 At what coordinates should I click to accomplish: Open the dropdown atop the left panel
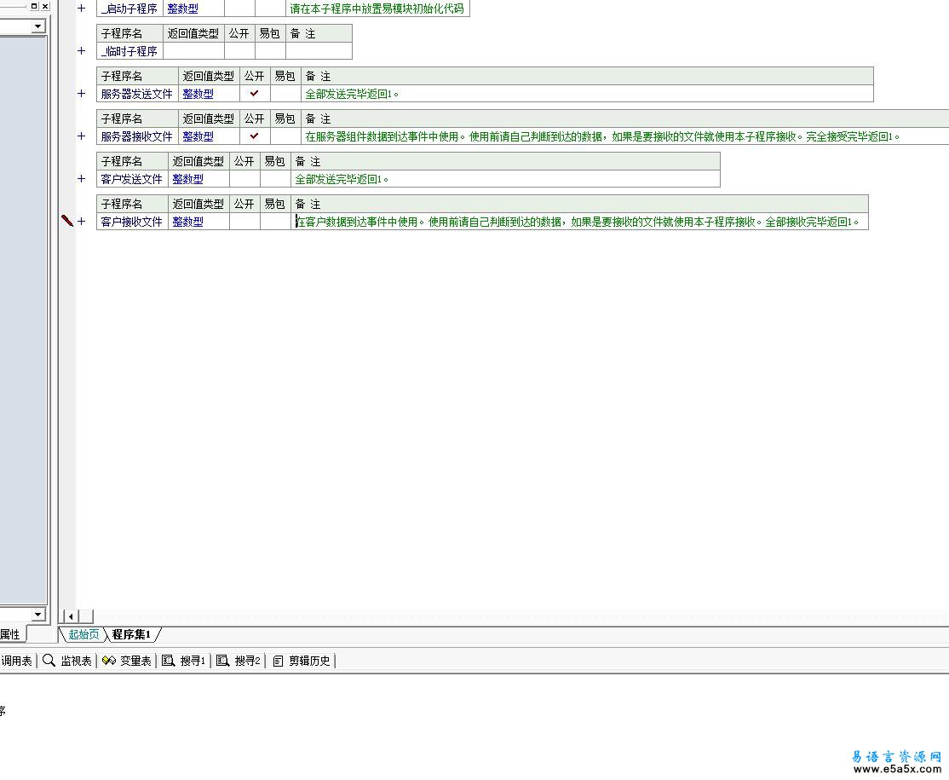pyautogui.click(x=38, y=26)
